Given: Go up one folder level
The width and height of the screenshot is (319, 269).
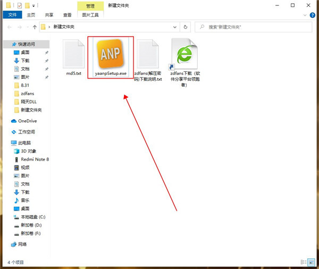Looking at the screenshot, I should click(35, 27).
